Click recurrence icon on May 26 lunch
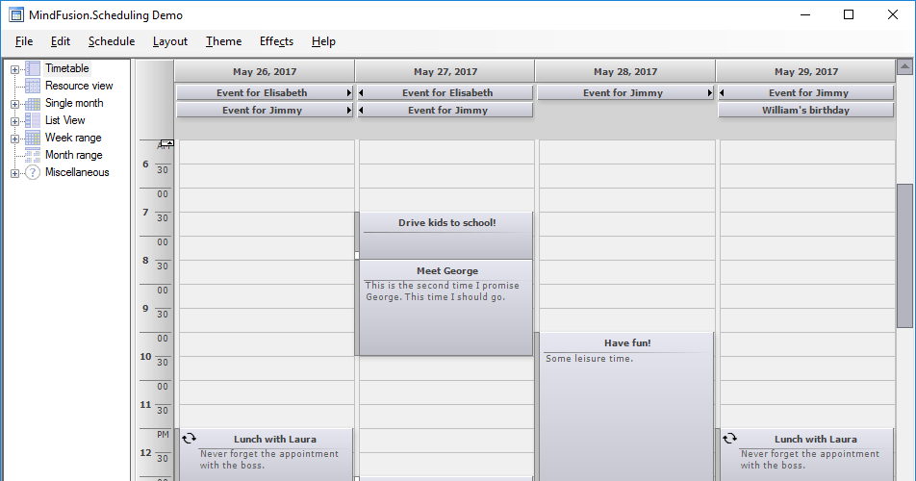This screenshot has width=916, height=481. (189, 439)
